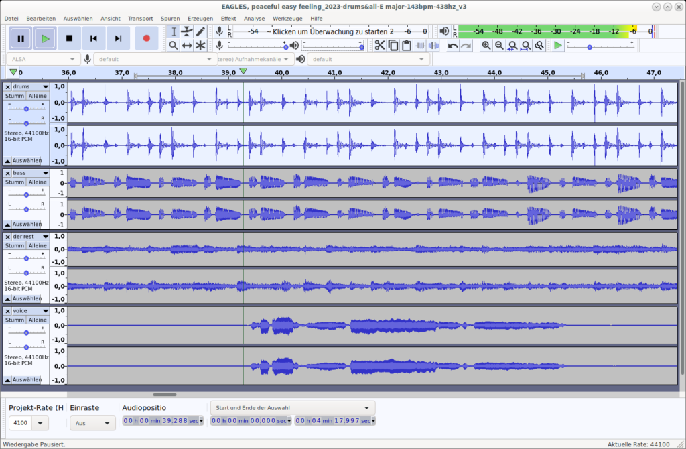Select the Draw (pencil) tool
Viewport: 686px width, 449px height.
tap(200, 31)
